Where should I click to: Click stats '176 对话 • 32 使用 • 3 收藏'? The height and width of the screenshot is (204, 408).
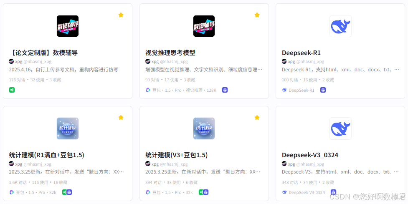click(35, 80)
